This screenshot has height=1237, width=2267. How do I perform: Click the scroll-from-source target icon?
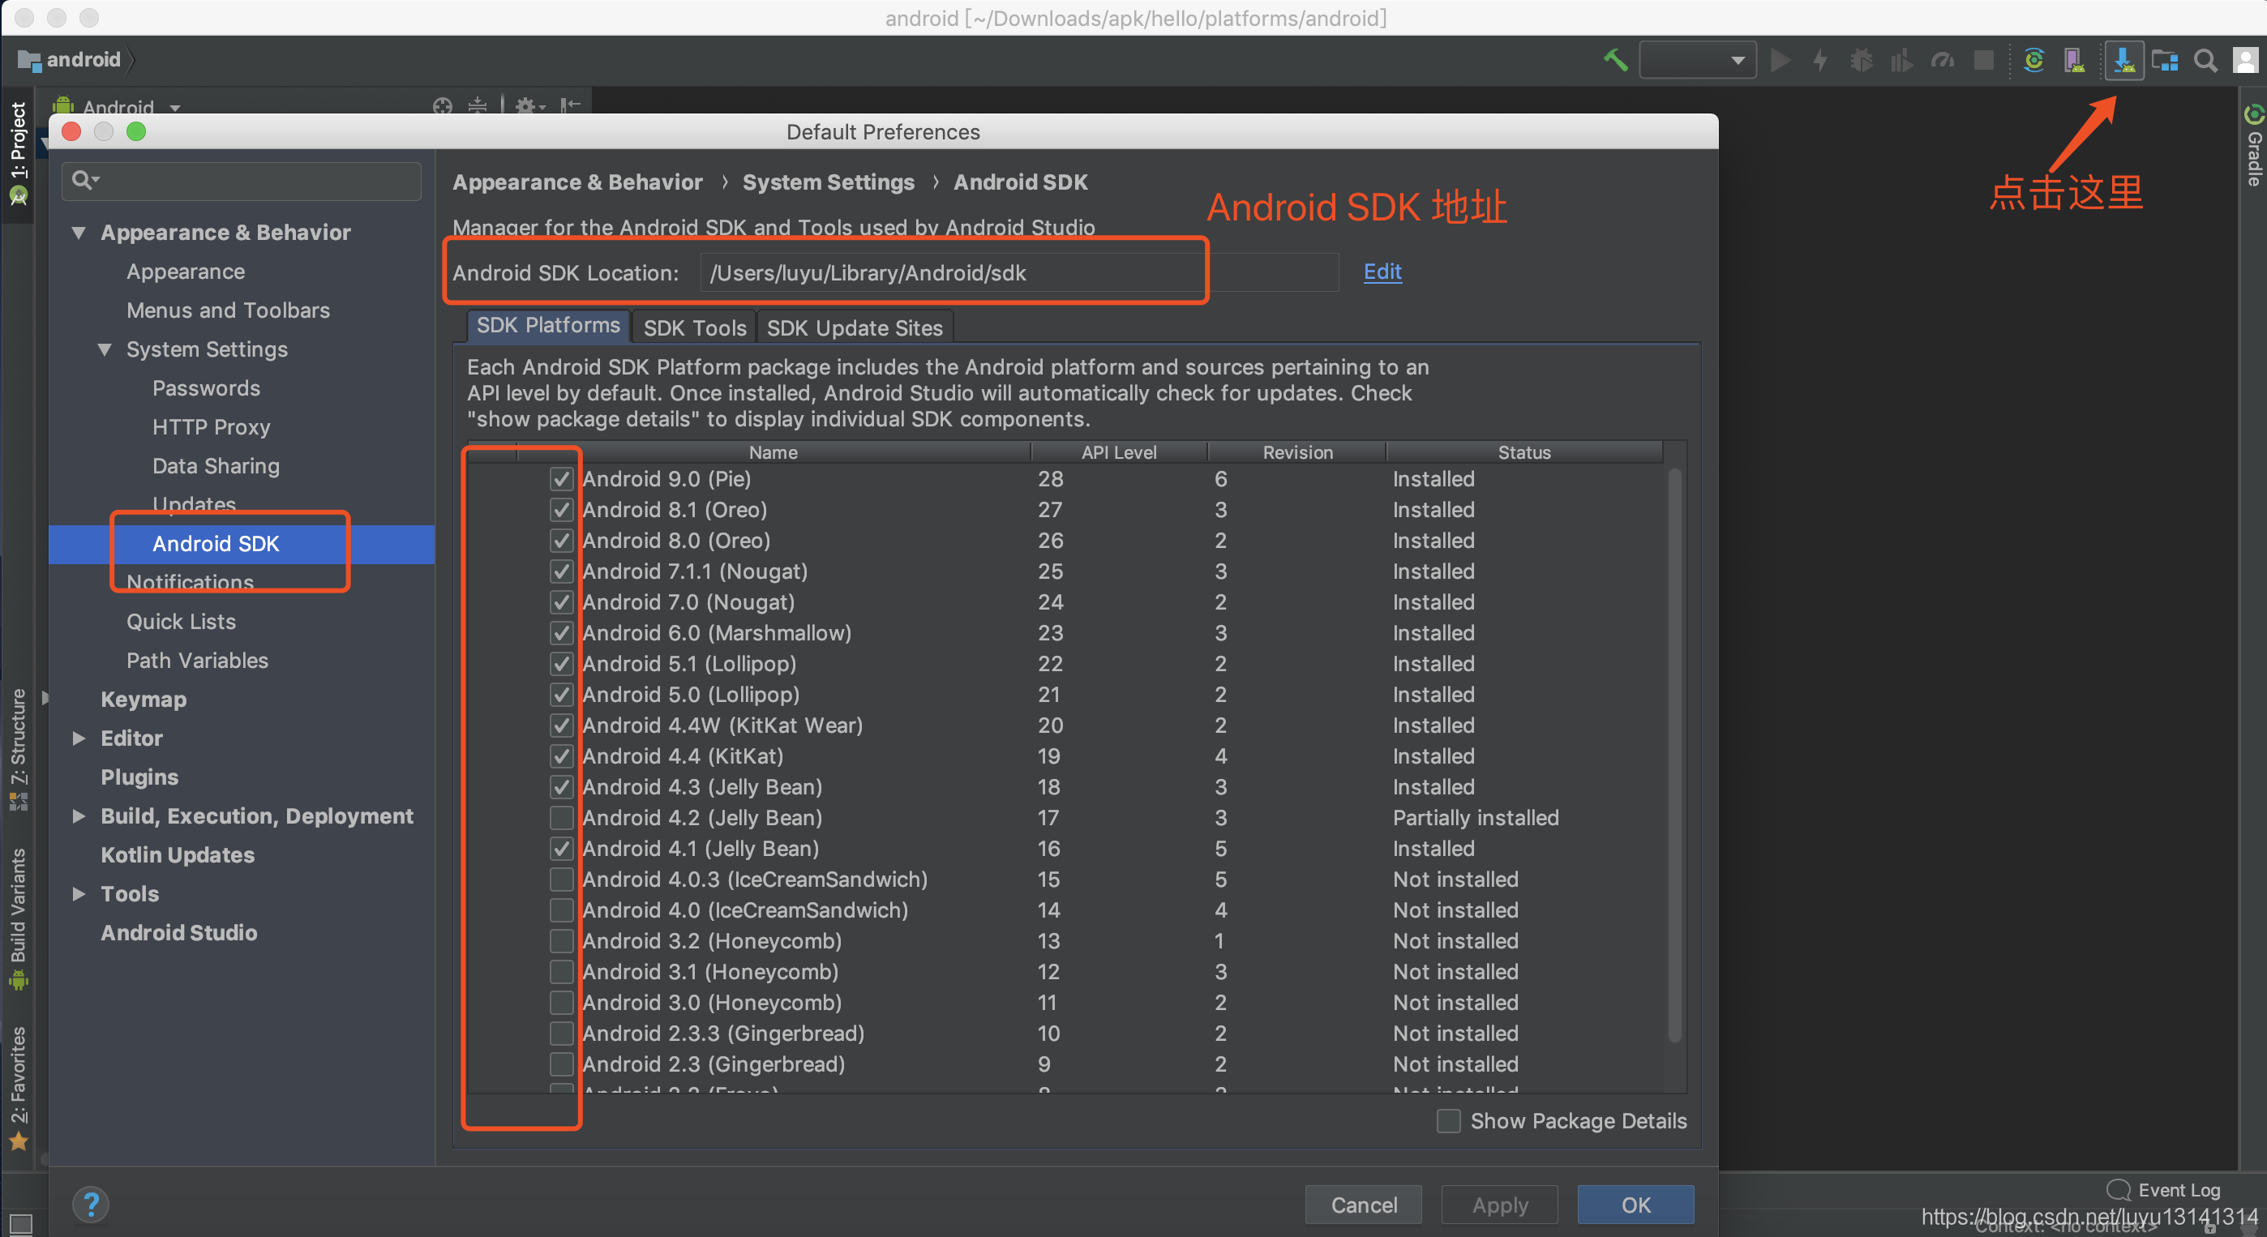click(443, 106)
